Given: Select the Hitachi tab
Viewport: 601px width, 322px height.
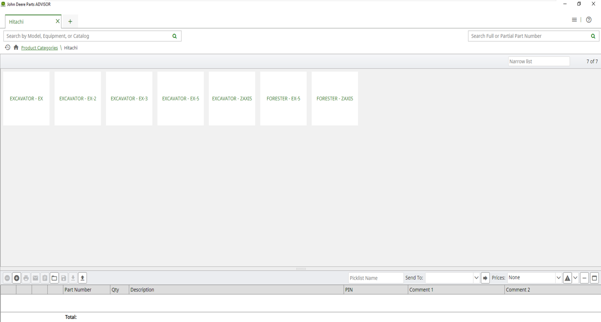Looking at the screenshot, I should point(33,22).
